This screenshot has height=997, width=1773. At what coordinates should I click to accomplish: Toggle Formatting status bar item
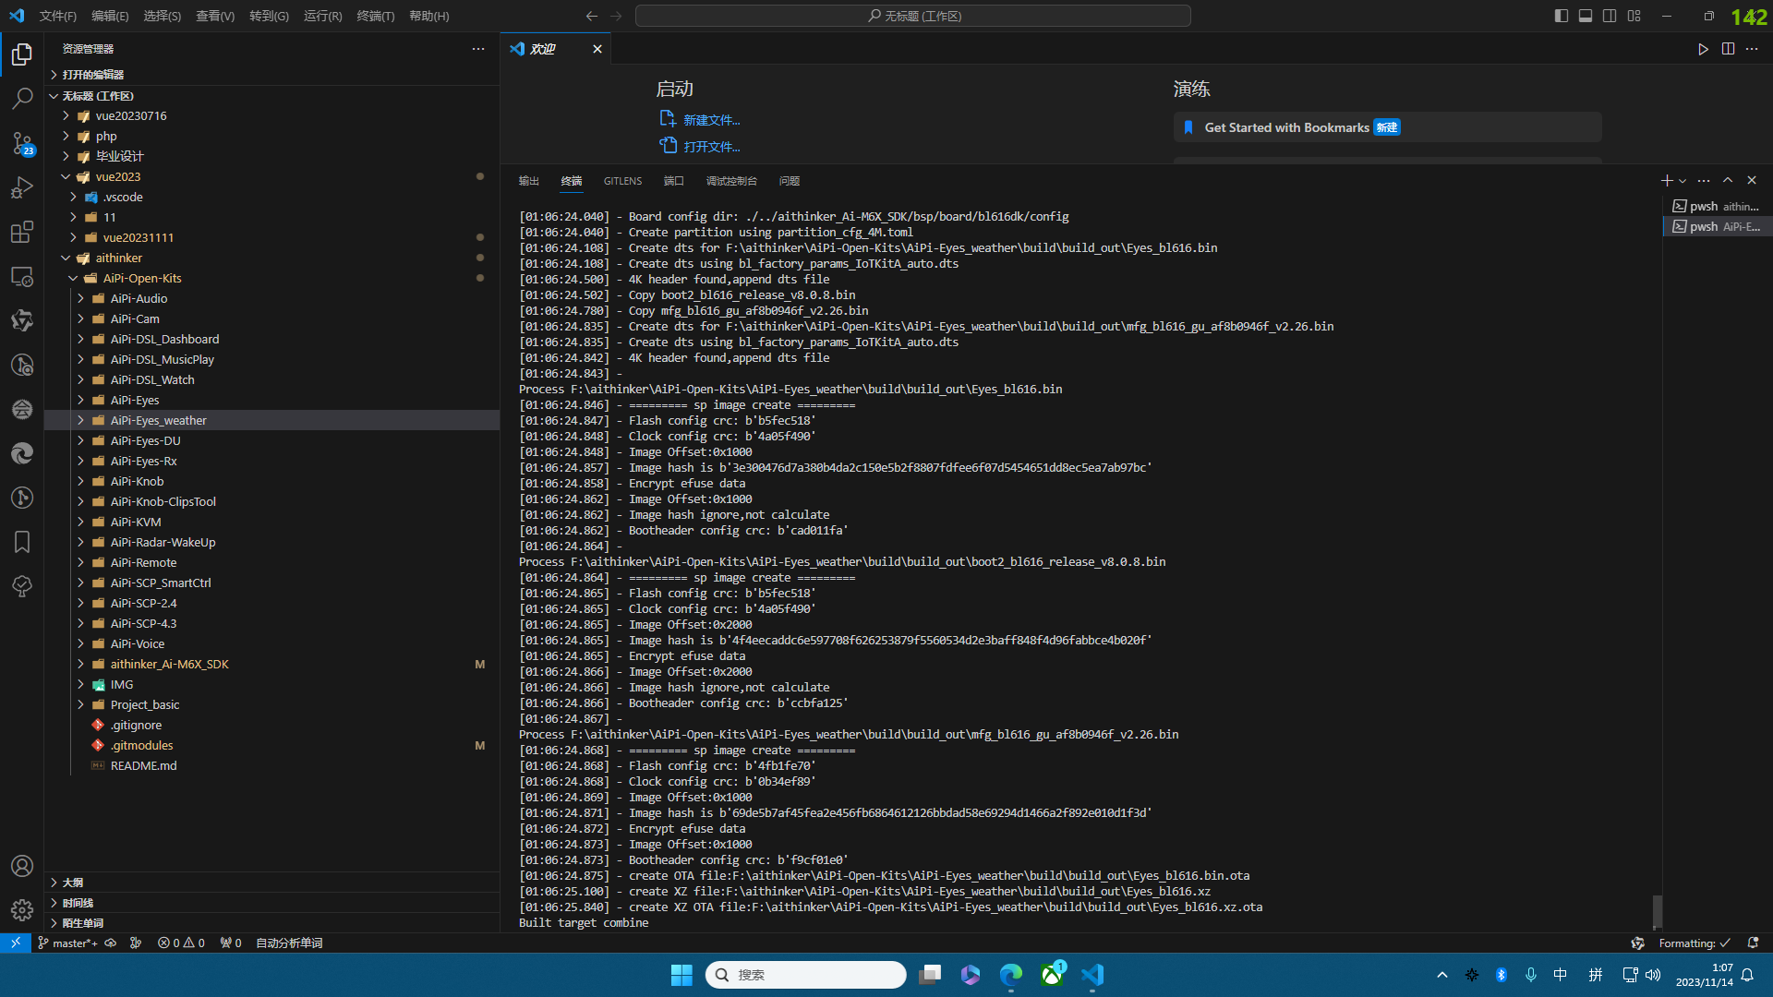[1695, 943]
